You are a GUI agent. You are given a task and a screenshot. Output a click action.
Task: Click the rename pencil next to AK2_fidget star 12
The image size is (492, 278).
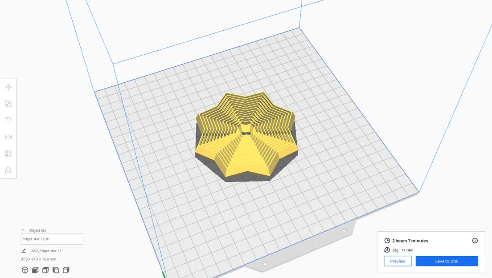(24, 250)
